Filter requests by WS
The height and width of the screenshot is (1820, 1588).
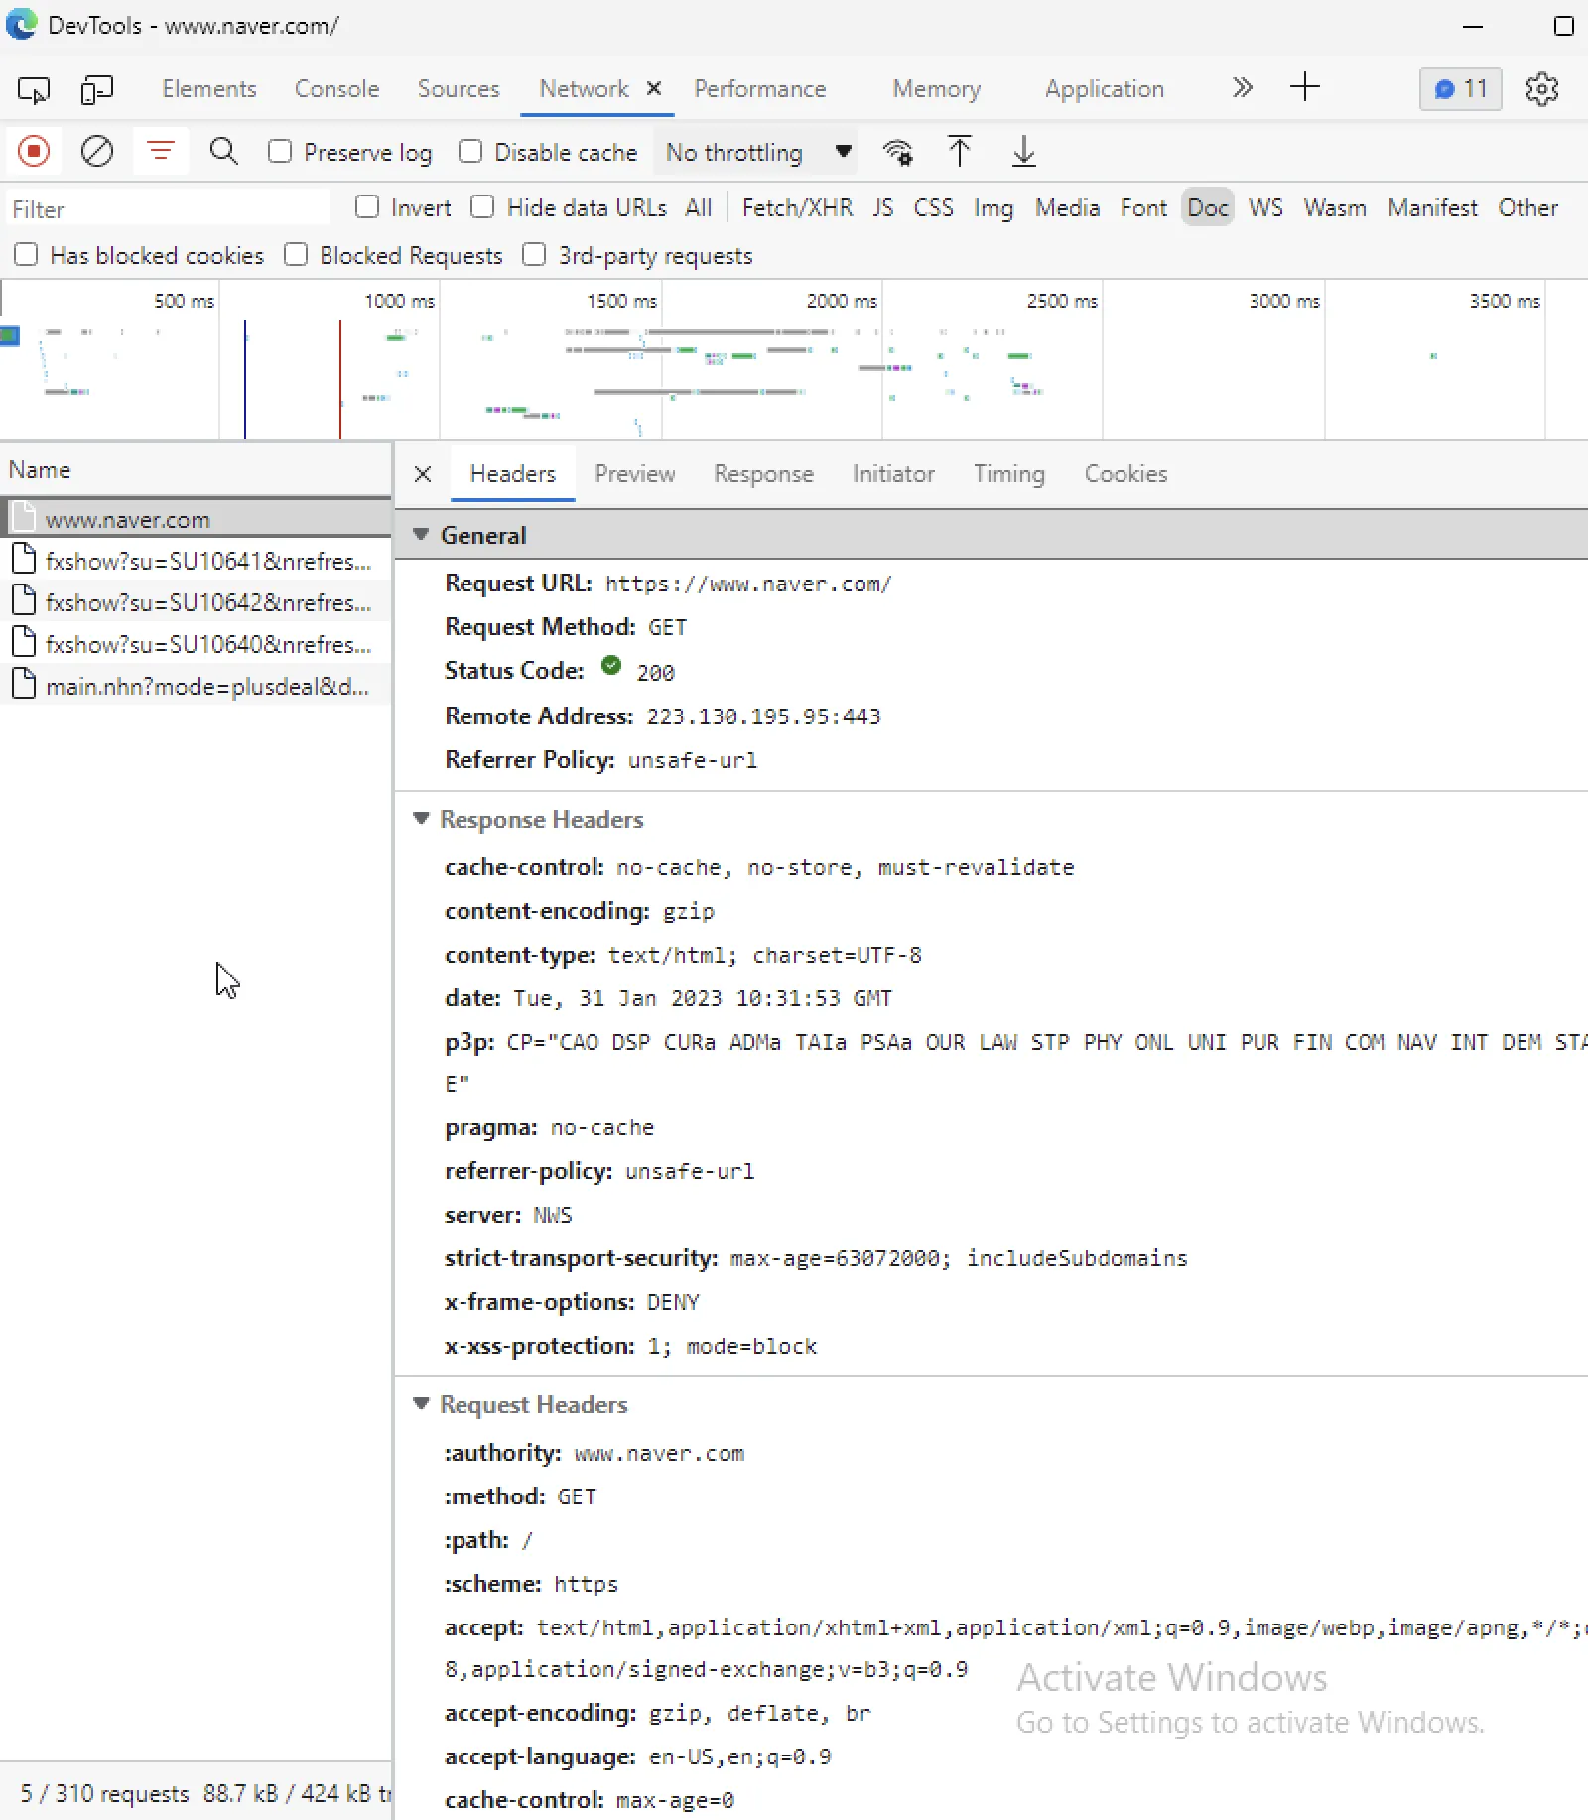tap(1266, 208)
